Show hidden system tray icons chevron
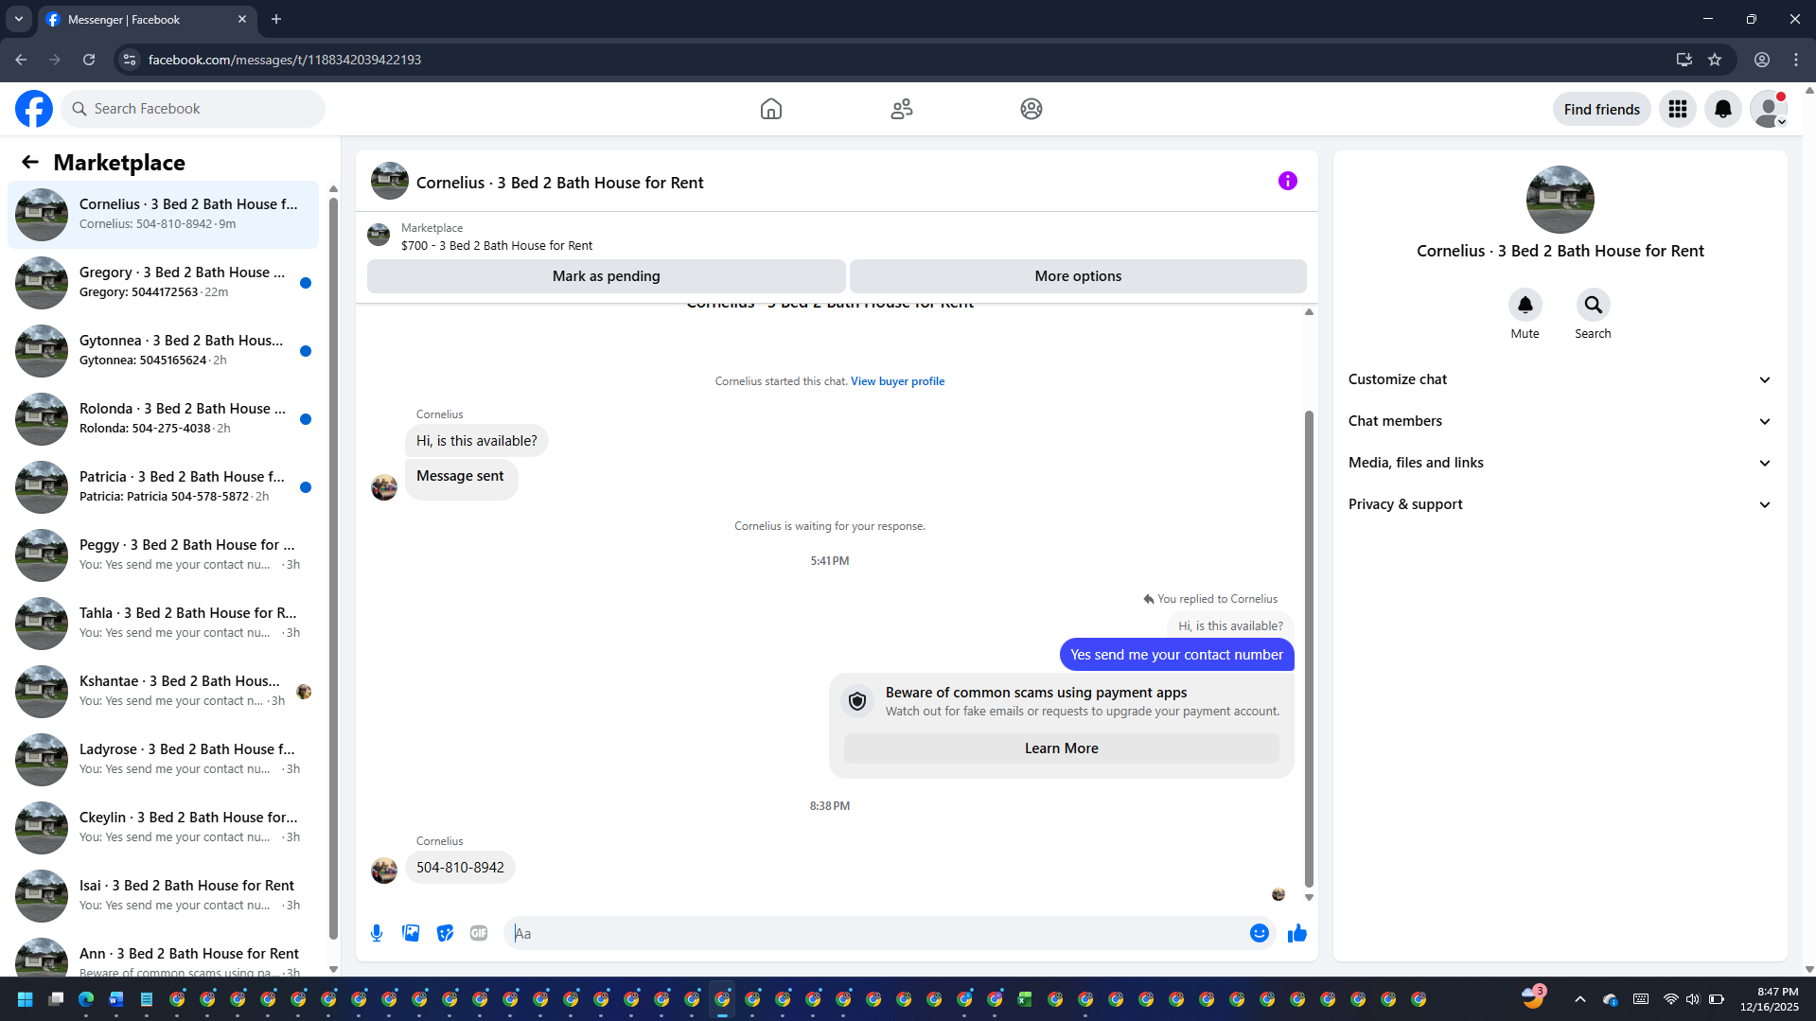This screenshot has width=1816, height=1021. 1579,999
